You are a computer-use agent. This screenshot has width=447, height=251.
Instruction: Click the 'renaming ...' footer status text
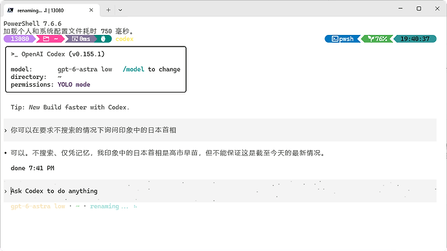(109, 206)
